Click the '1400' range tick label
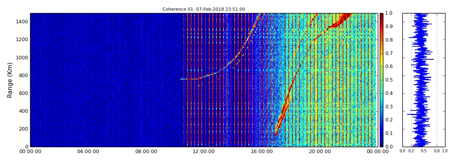The height and width of the screenshot is (161, 455). (22, 22)
